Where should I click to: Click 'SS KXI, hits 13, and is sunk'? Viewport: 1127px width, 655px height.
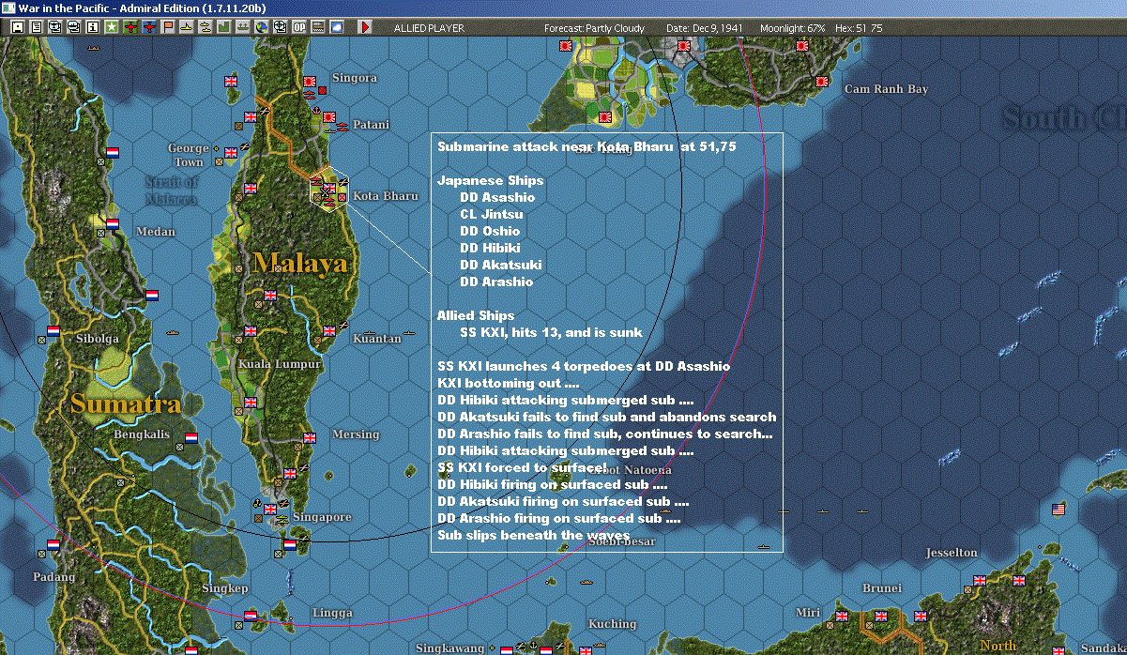coord(551,332)
